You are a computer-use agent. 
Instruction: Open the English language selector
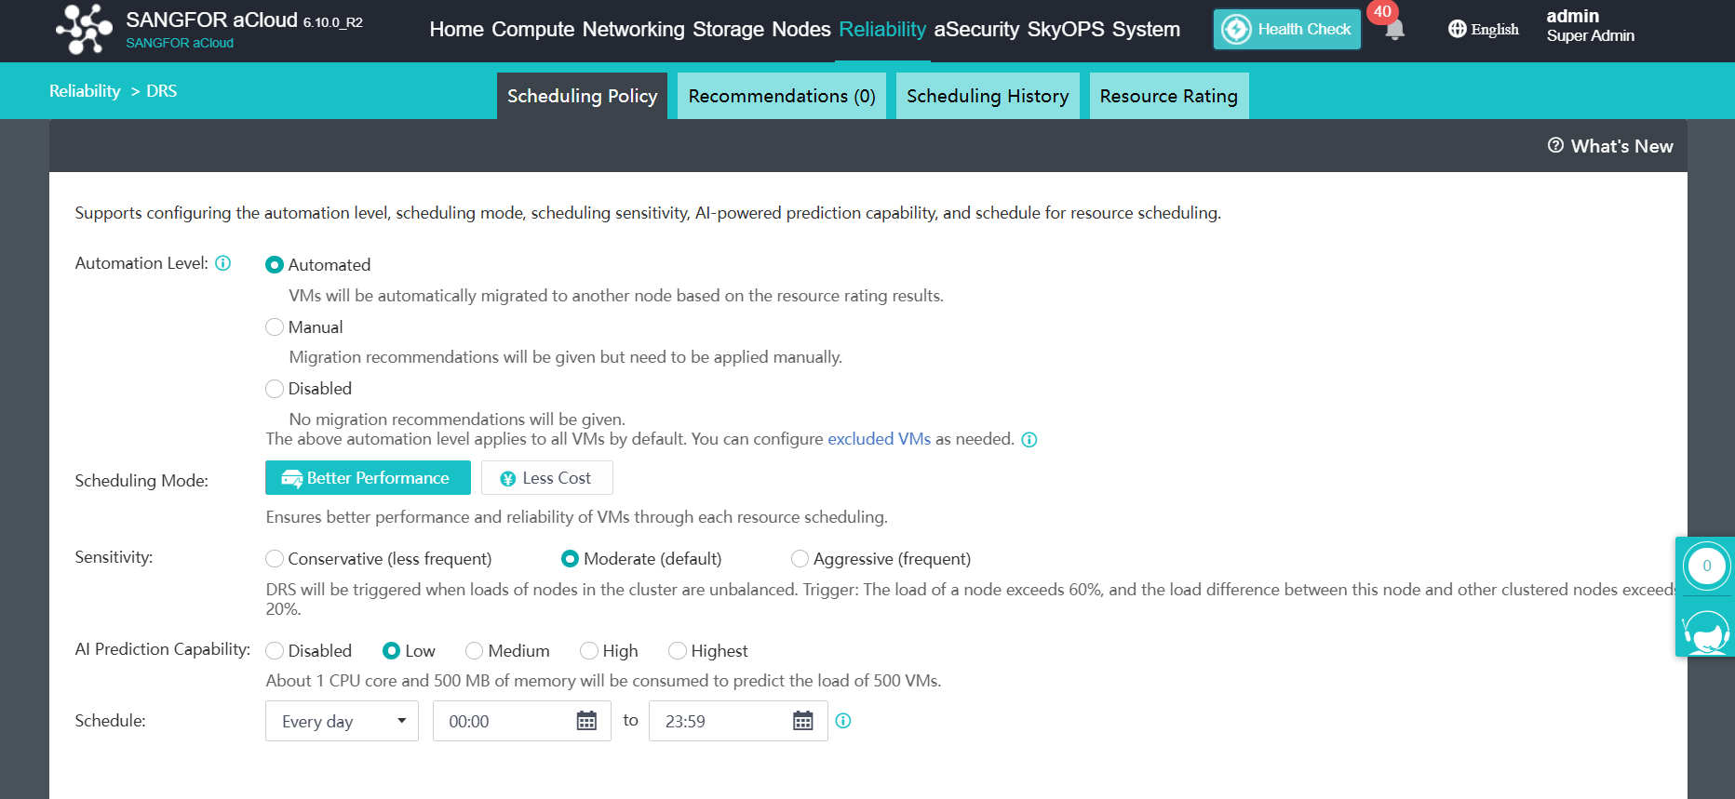tap(1484, 29)
